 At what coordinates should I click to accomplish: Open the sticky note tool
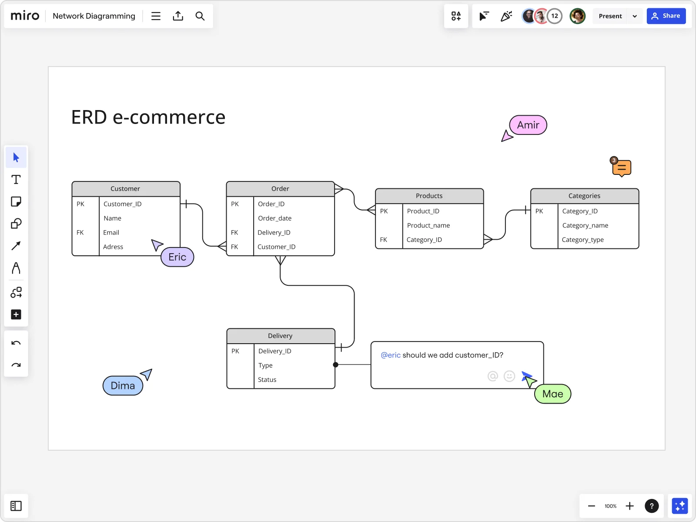point(16,201)
